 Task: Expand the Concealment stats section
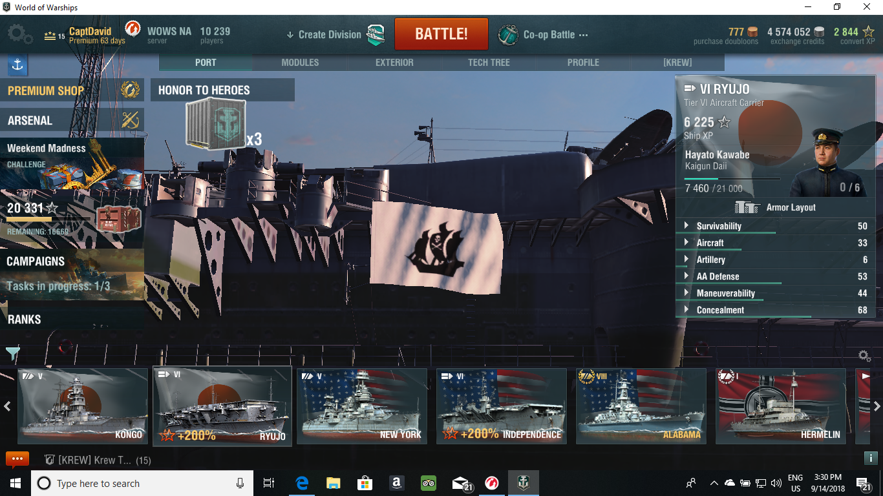coord(720,310)
